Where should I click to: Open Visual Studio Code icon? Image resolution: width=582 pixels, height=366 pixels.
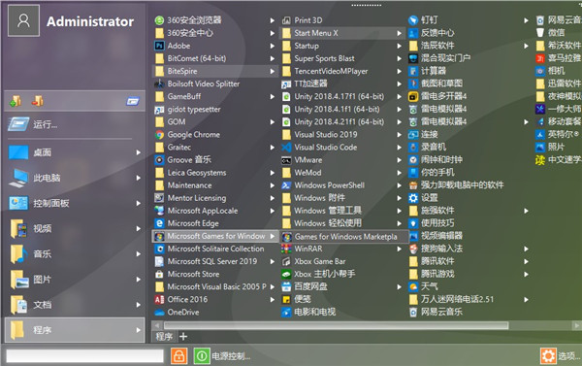tap(286, 148)
